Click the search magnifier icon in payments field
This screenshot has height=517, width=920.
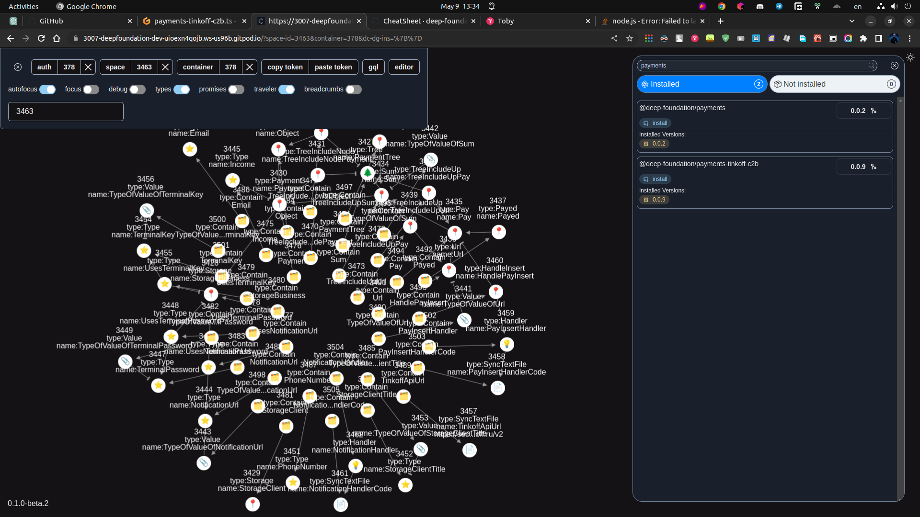[x=871, y=66]
